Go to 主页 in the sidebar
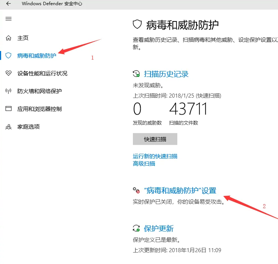Screen dimensions: 278x264 [23, 38]
